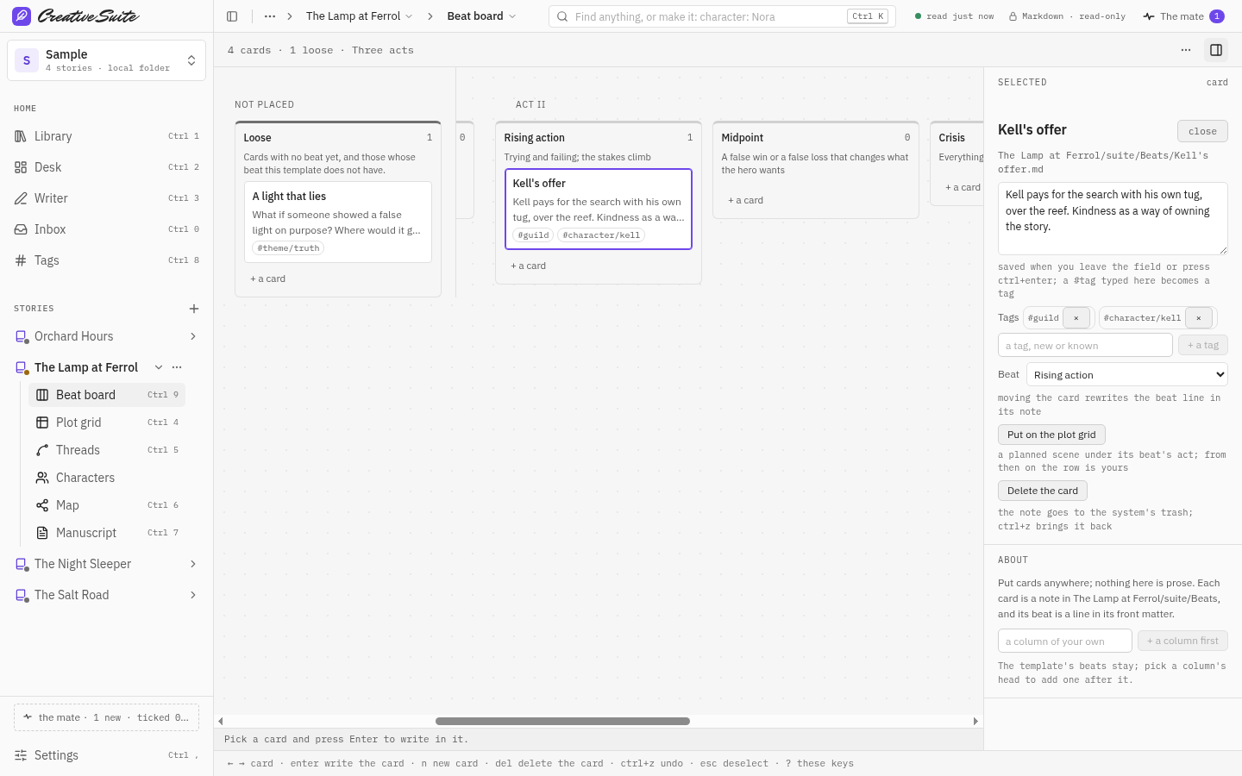Expand The Salt Road story
This screenshot has height=776, width=1242.
(193, 595)
